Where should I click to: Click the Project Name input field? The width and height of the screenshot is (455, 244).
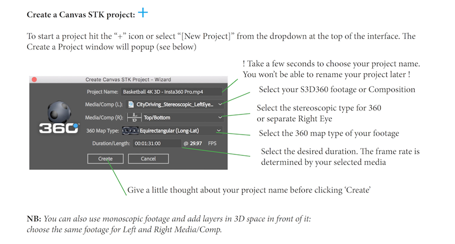point(171,92)
